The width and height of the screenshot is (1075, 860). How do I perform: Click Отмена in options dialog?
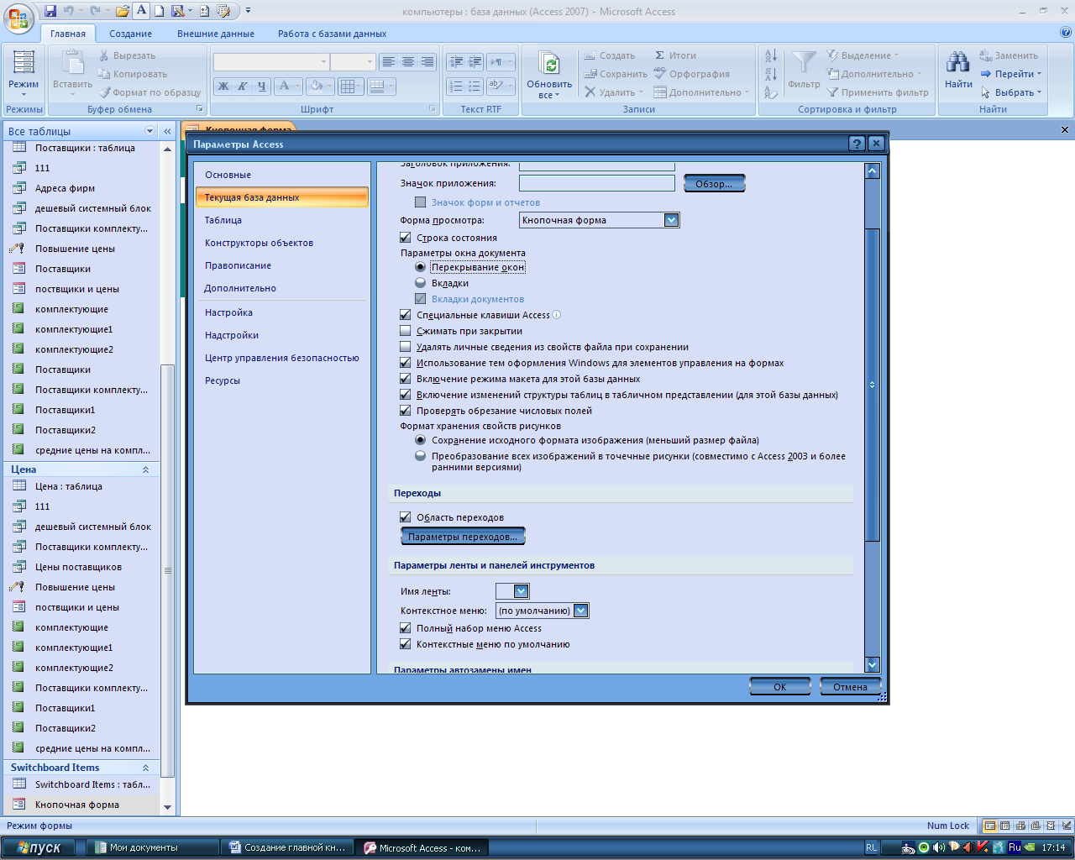(850, 687)
